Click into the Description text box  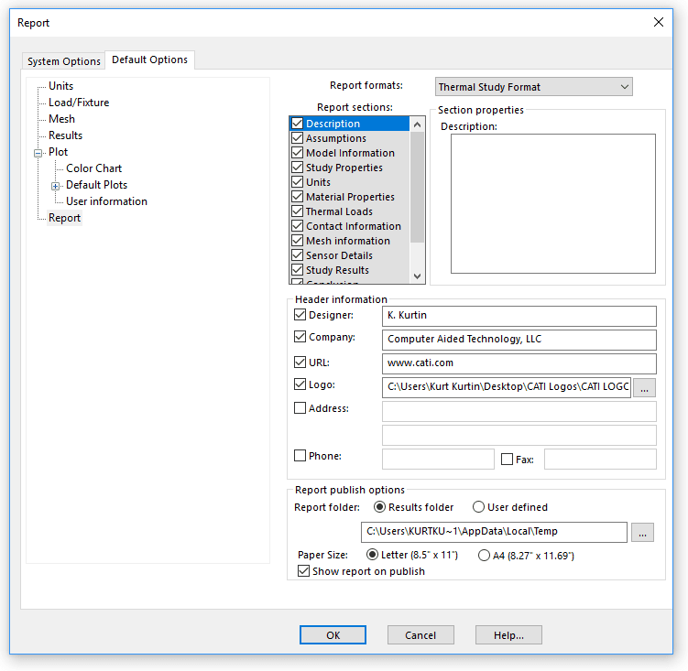pos(545,203)
